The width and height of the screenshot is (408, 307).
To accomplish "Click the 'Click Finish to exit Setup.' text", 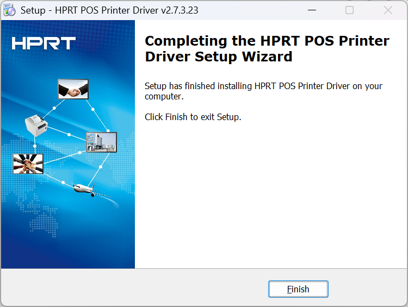I will tap(193, 117).
